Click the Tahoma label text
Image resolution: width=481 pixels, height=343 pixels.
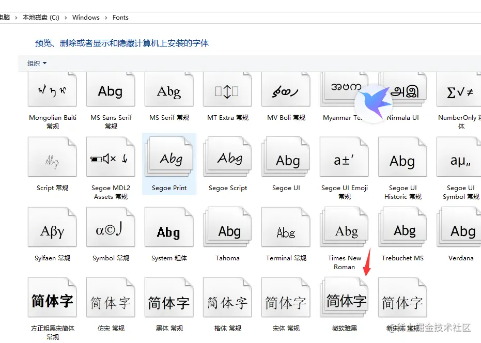[227, 258]
